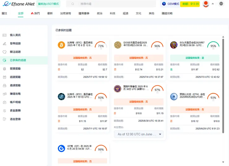Viewport: 229px width, 166px height.
Task: Click the Bitcoin coin icon on BTC July 8 card
Action: point(62,45)
